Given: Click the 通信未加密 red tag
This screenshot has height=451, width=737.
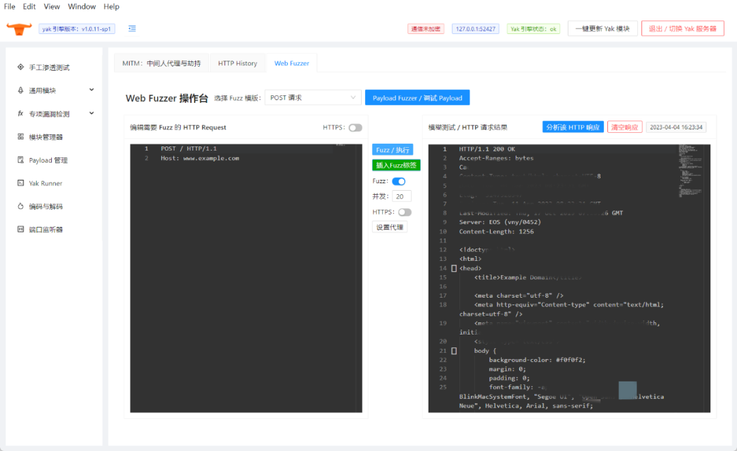Looking at the screenshot, I should pyautogui.click(x=426, y=29).
